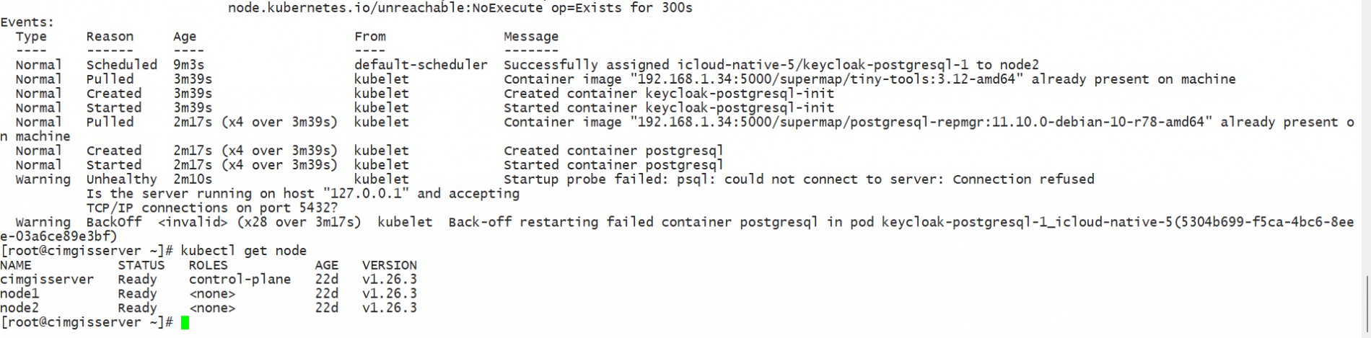Click the 'BackOff' warning reason
1371x338 pixels.
coord(114,223)
